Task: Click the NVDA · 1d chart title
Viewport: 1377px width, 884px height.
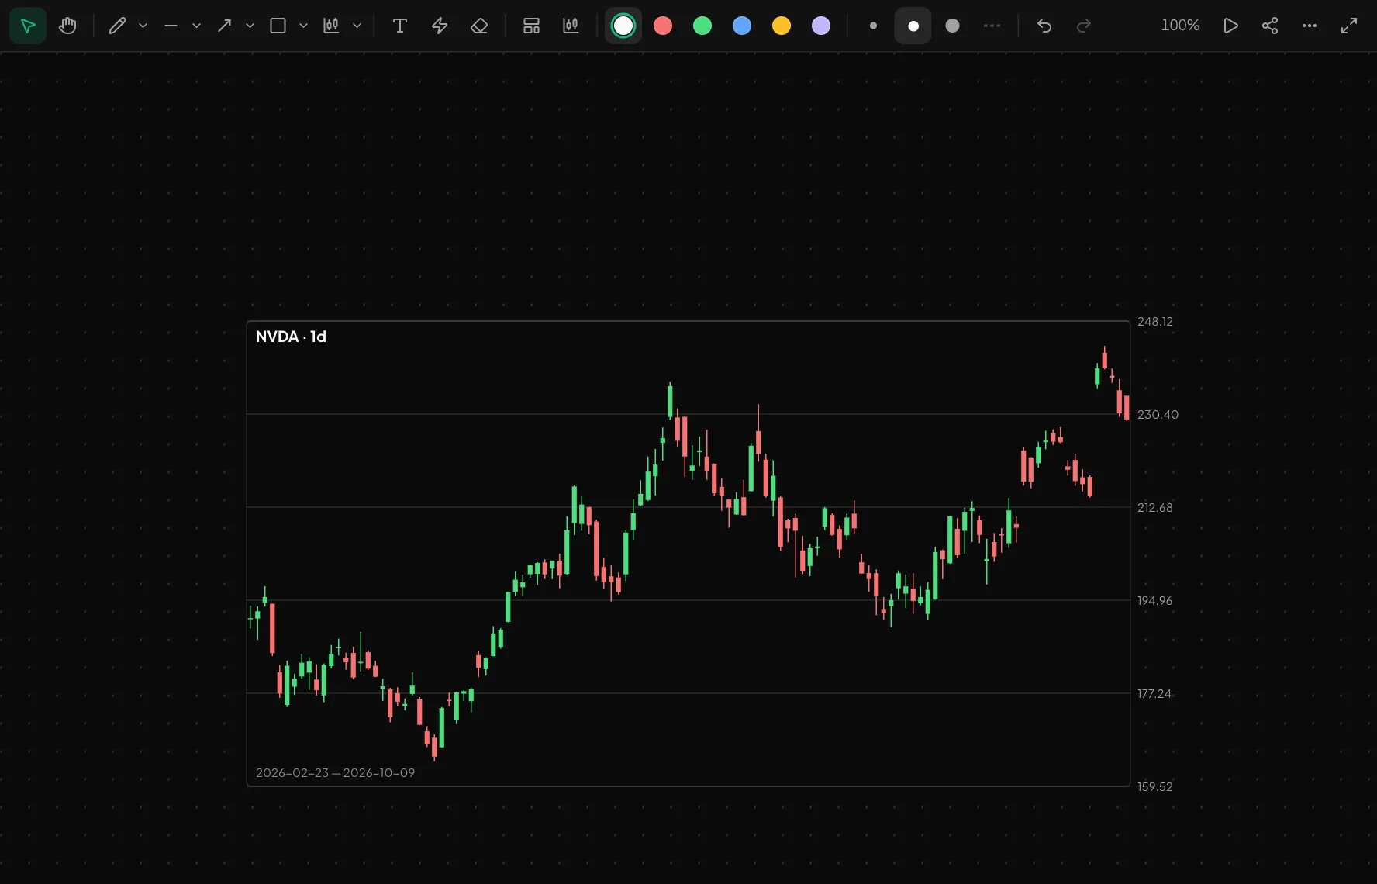Action: [x=291, y=337]
